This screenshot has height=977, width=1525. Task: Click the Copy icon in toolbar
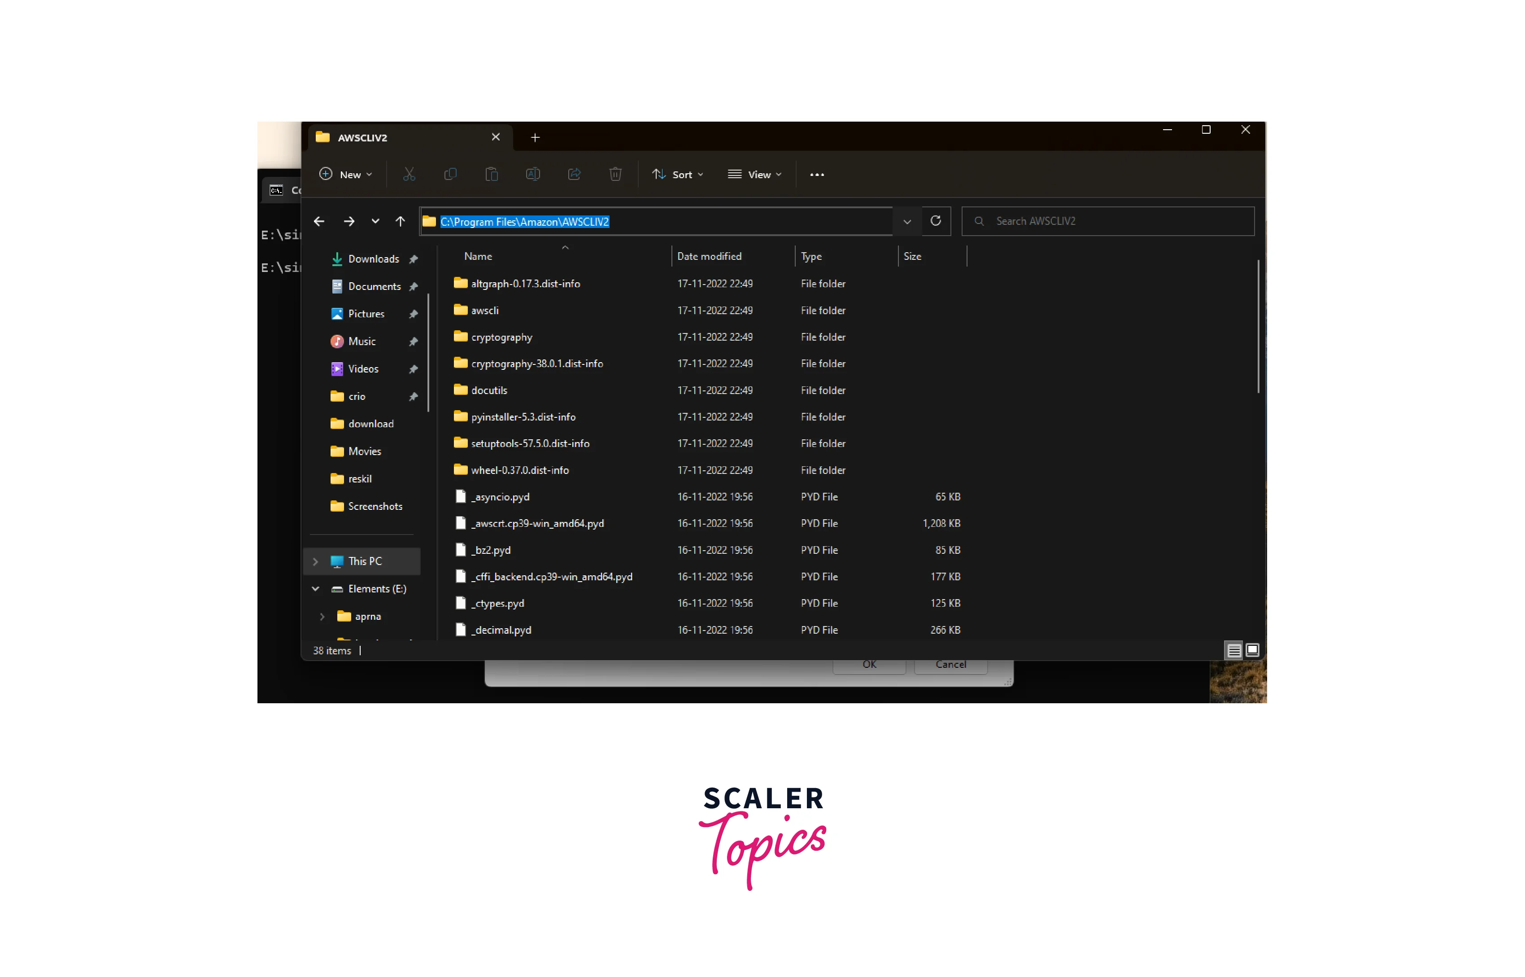450,174
